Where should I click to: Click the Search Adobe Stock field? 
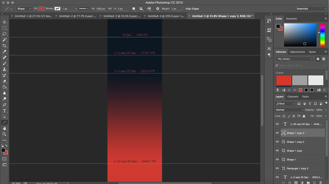click(x=299, y=65)
